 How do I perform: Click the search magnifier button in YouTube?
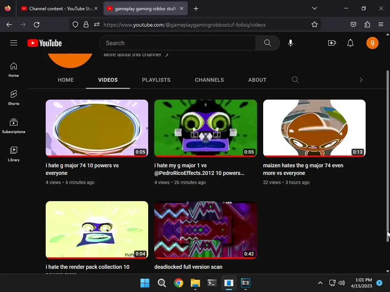click(x=268, y=43)
